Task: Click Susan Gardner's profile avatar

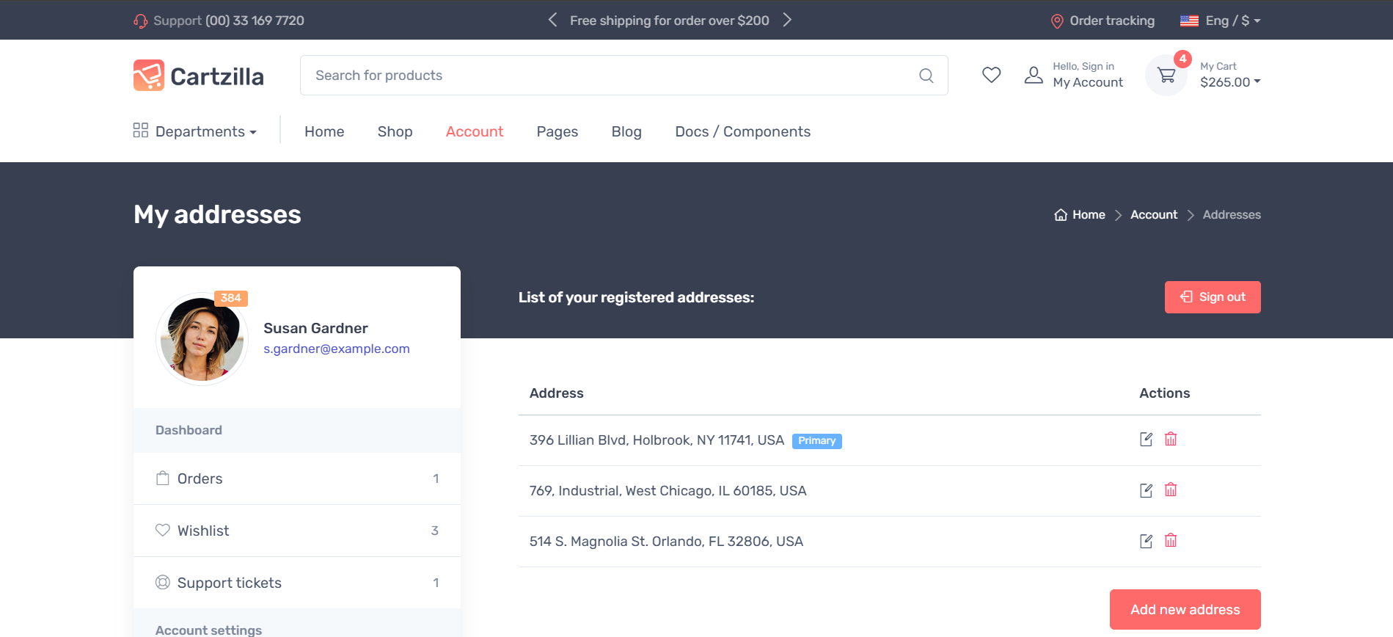Action: point(202,339)
